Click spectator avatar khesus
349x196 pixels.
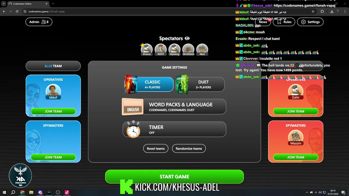pos(147,50)
